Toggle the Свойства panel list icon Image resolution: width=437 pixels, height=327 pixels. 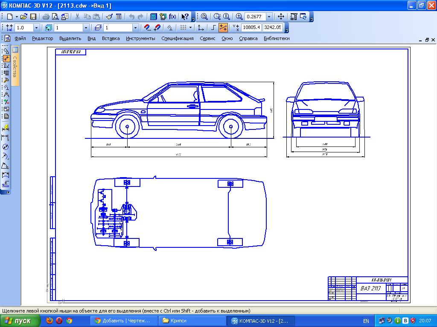click(x=15, y=50)
